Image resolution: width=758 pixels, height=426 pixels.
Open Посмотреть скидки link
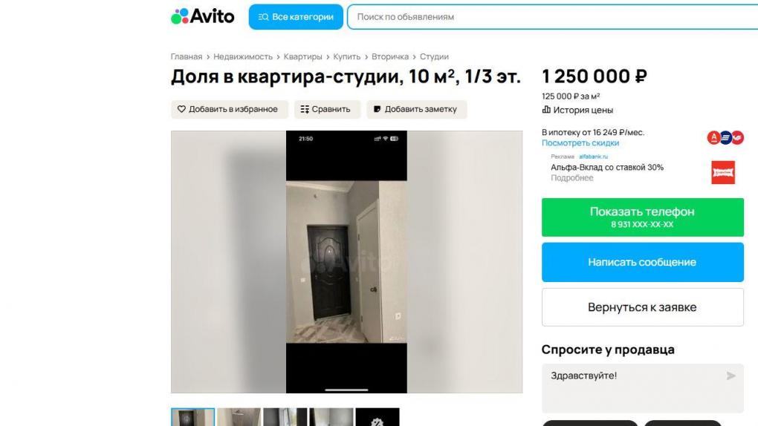coord(580,143)
